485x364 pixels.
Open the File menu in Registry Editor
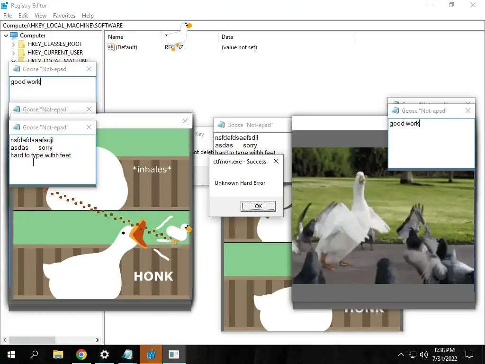tap(8, 16)
